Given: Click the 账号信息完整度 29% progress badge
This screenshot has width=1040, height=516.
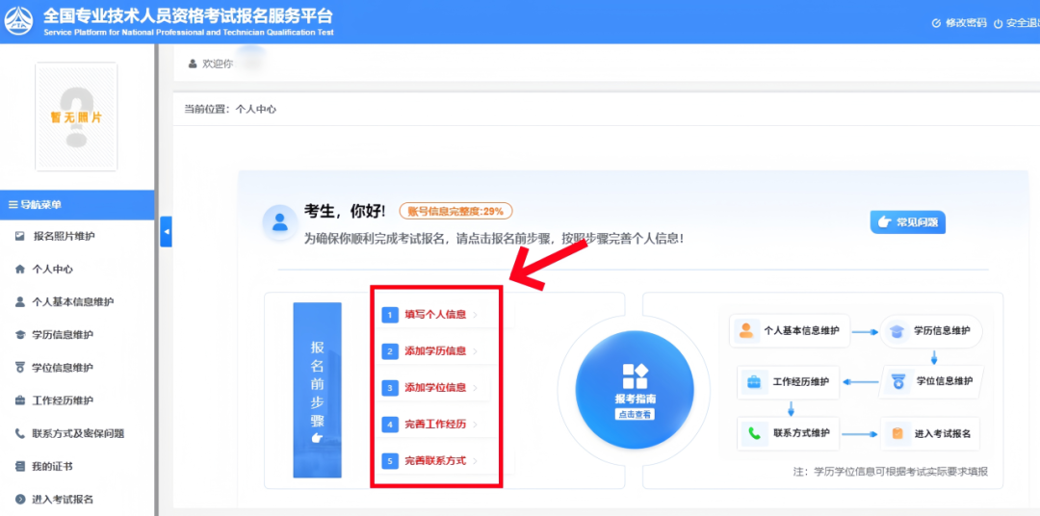Looking at the screenshot, I should 455,211.
